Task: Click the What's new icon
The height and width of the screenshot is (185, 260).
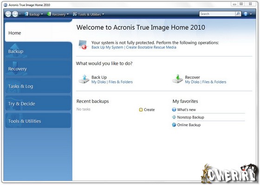Action: point(174,109)
